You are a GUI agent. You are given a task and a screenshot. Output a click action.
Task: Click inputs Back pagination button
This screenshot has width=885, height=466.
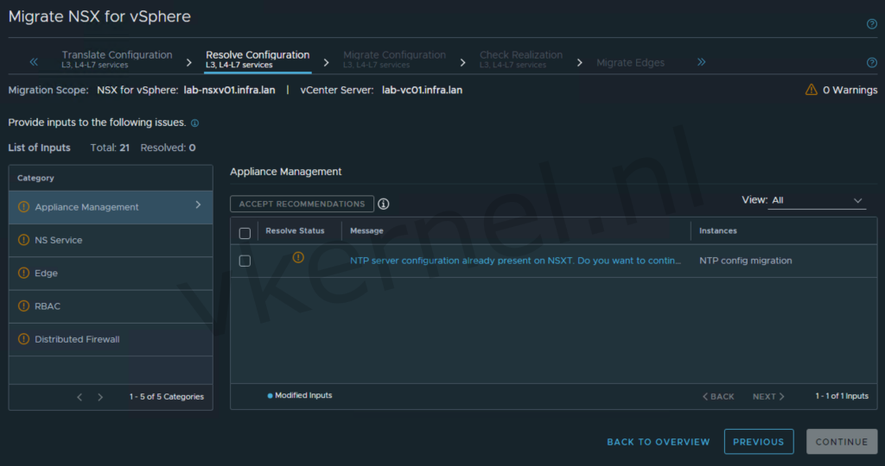(718, 397)
